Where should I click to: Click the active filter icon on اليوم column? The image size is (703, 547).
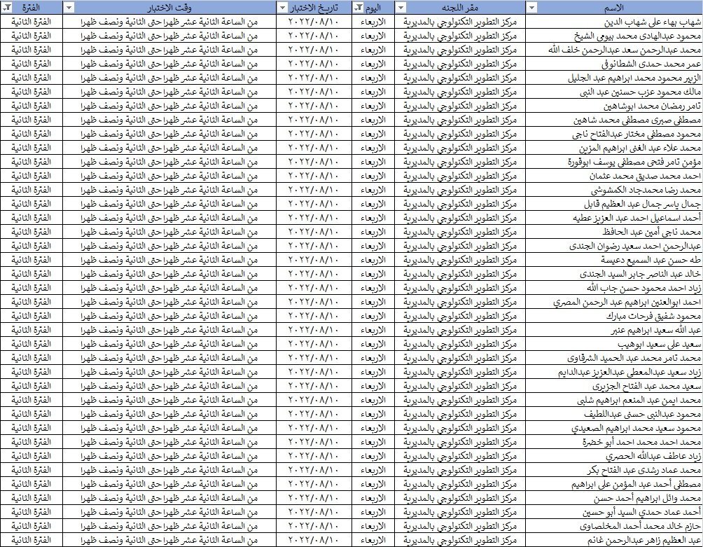(x=359, y=8)
